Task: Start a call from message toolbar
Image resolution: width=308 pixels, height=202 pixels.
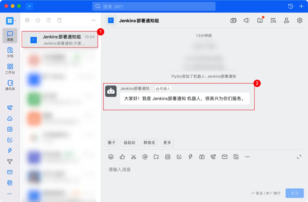Action: click(213, 157)
